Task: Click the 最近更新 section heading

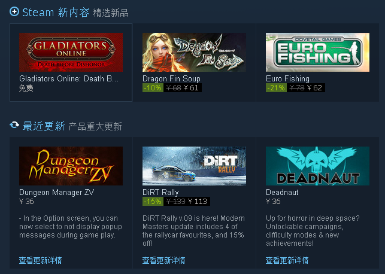Action: click(x=44, y=126)
